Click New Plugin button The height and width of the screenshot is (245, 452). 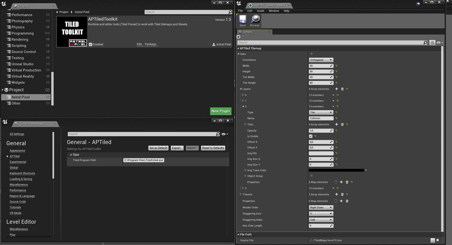(x=221, y=111)
